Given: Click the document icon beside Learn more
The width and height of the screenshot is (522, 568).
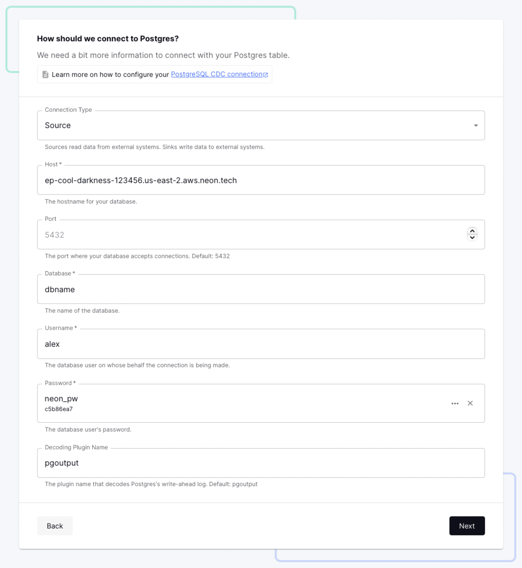Looking at the screenshot, I should coord(45,75).
